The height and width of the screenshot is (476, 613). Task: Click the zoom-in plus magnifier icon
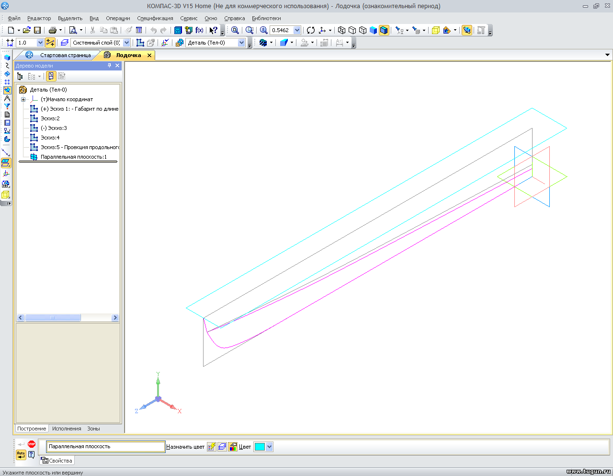click(264, 30)
